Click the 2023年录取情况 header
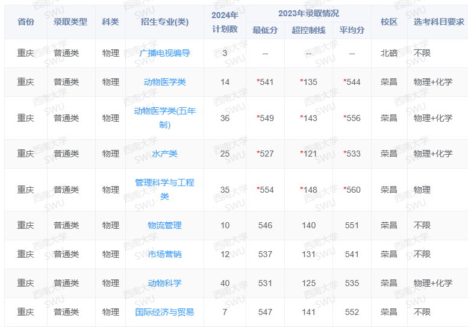 coord(308,13)
